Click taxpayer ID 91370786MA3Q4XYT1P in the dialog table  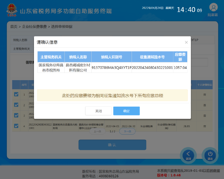coord(111,68)
